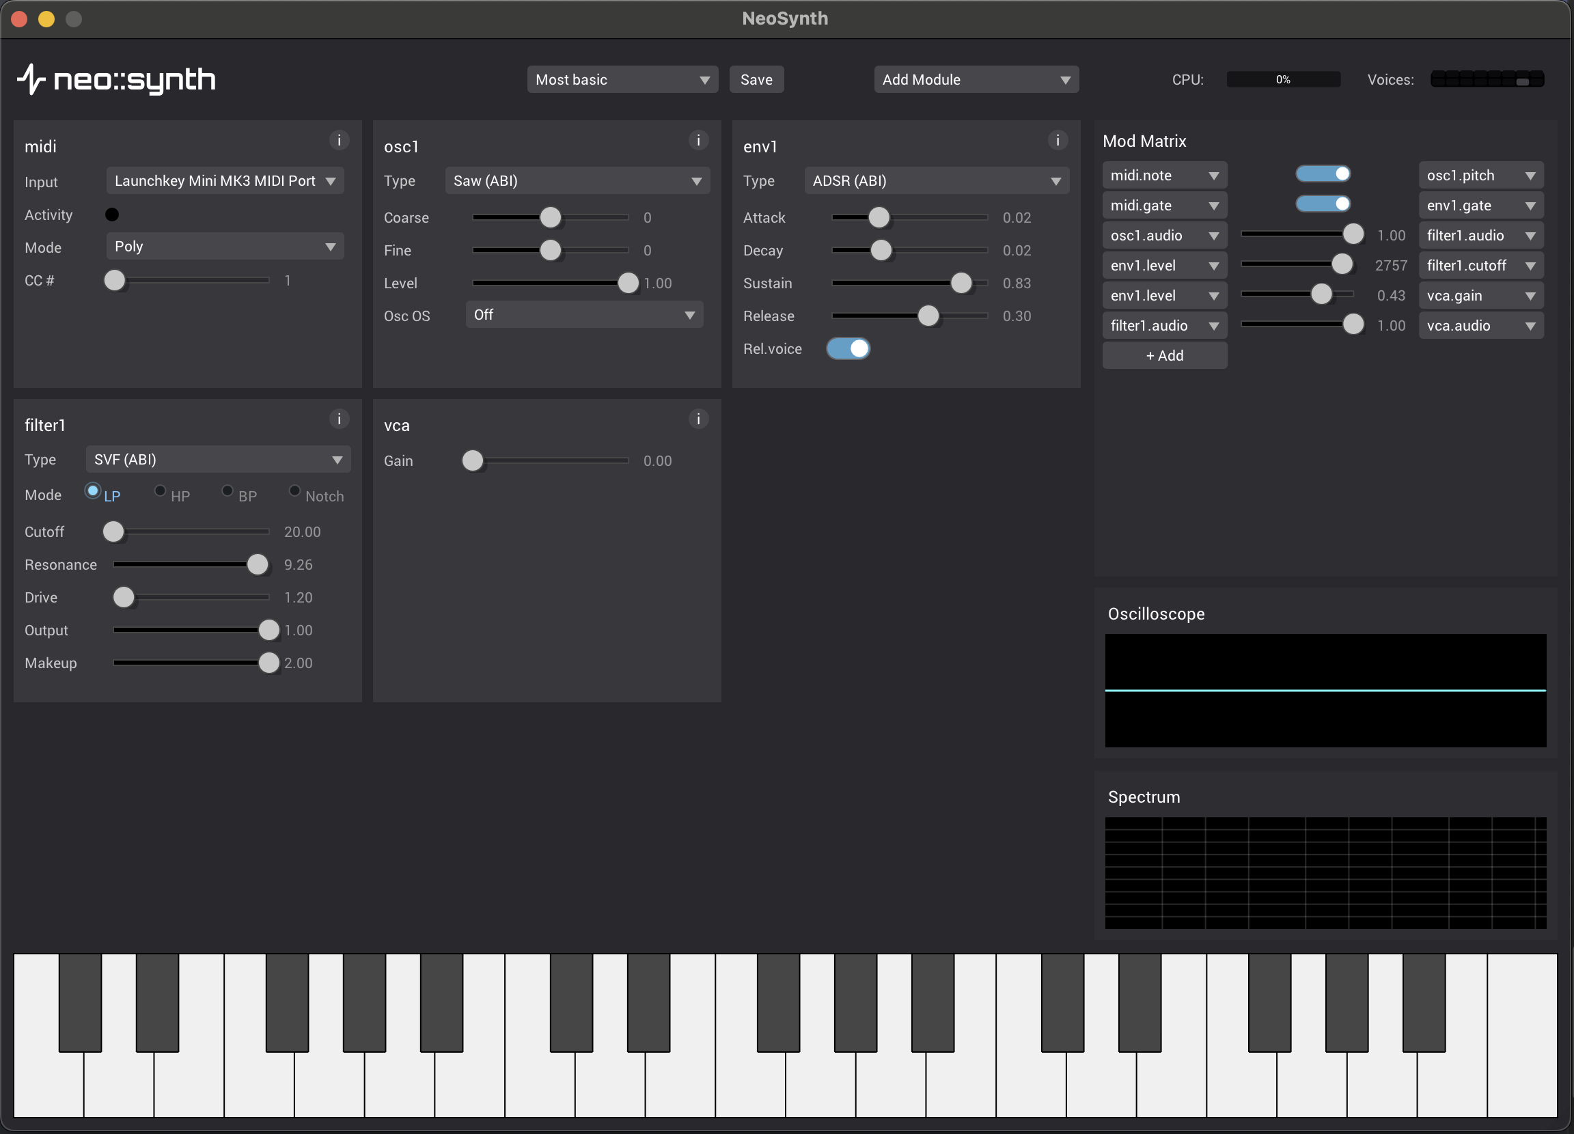
Task: Open the Most basic preset dropdown
Action: coord(622,80)
